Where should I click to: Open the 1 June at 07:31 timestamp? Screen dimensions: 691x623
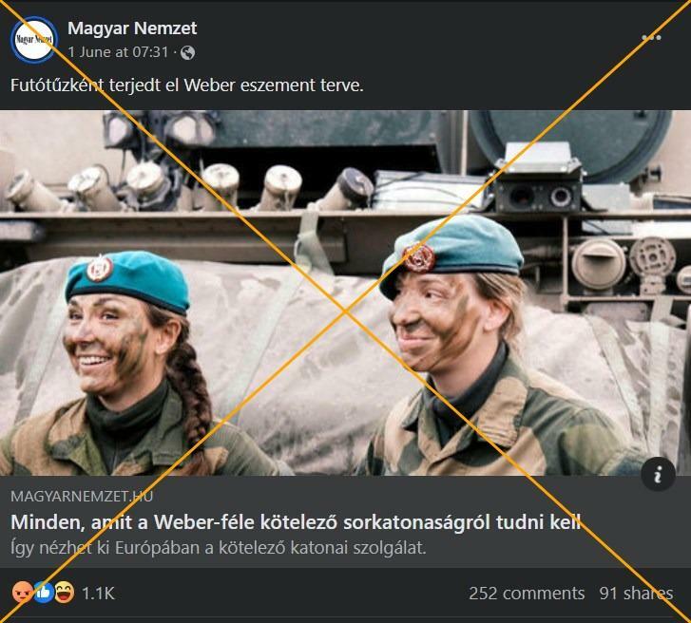point(118,52)
